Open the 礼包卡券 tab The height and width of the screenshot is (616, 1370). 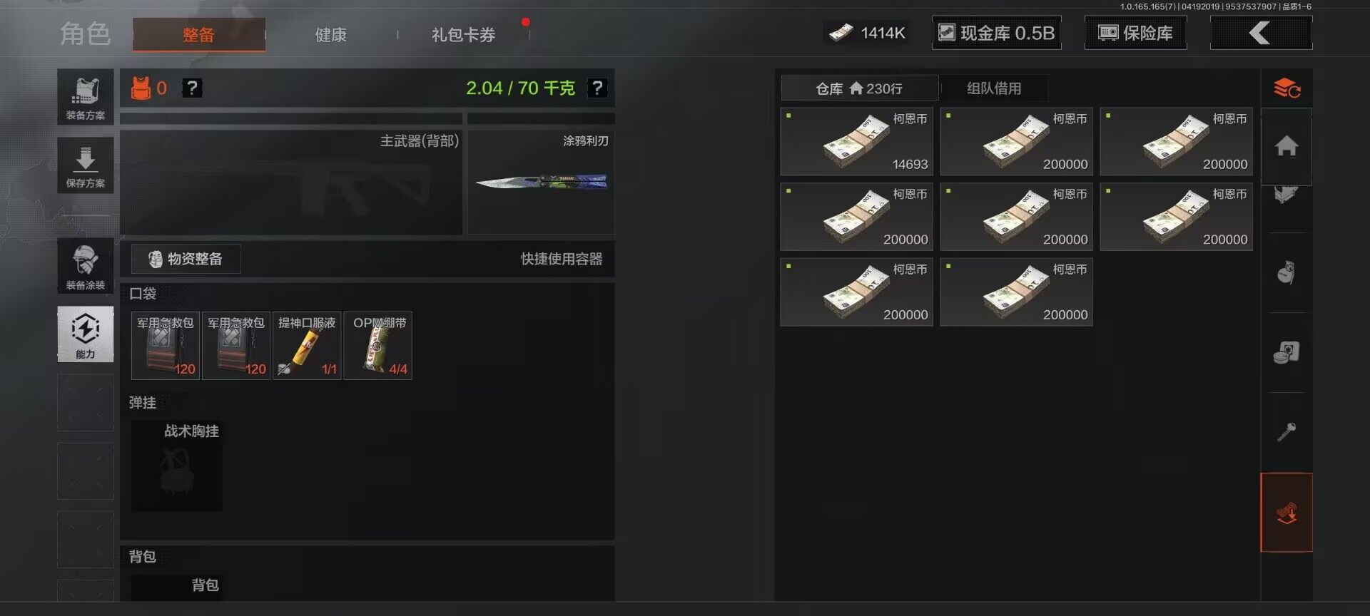tap(463, 34)
